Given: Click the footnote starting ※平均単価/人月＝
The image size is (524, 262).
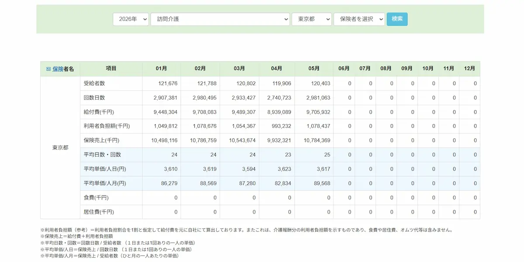Looking at the screenshot, I should point(109,256).
